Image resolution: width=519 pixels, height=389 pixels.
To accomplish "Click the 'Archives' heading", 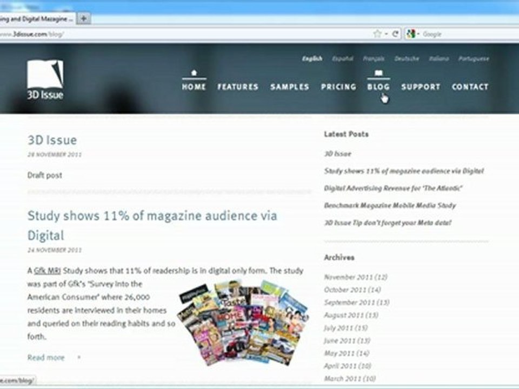I will [x=340, y=257].
